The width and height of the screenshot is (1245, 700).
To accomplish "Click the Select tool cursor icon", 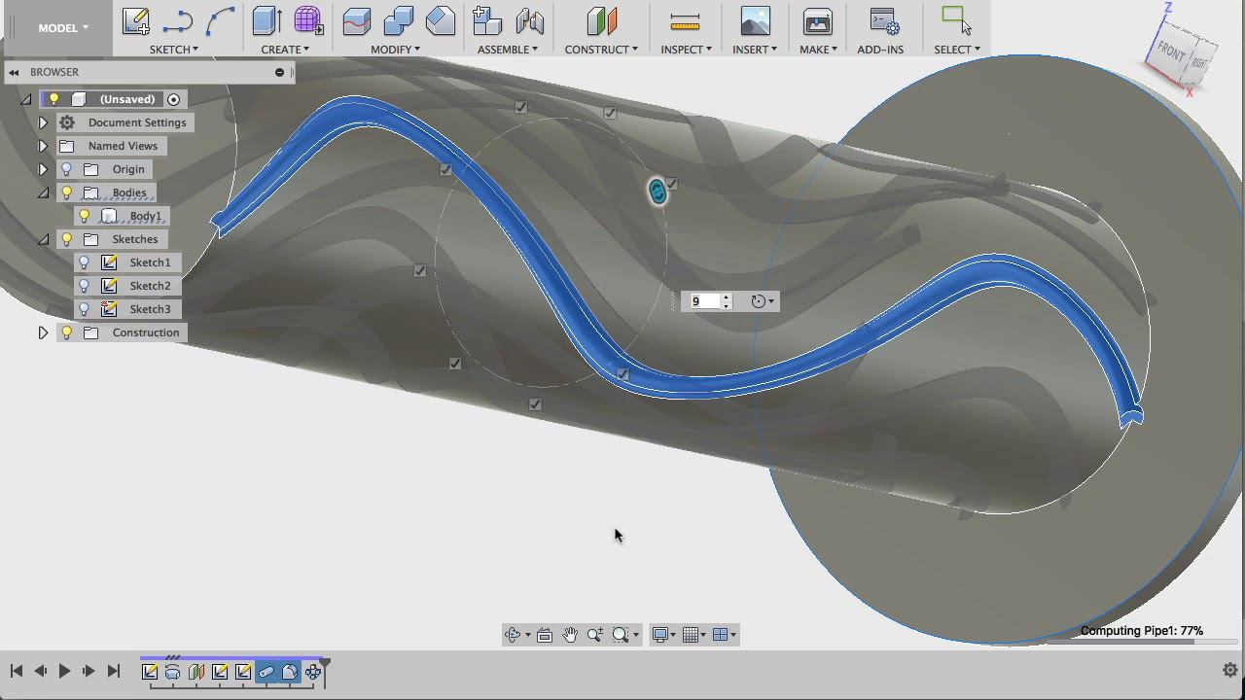I will (956, 21).
